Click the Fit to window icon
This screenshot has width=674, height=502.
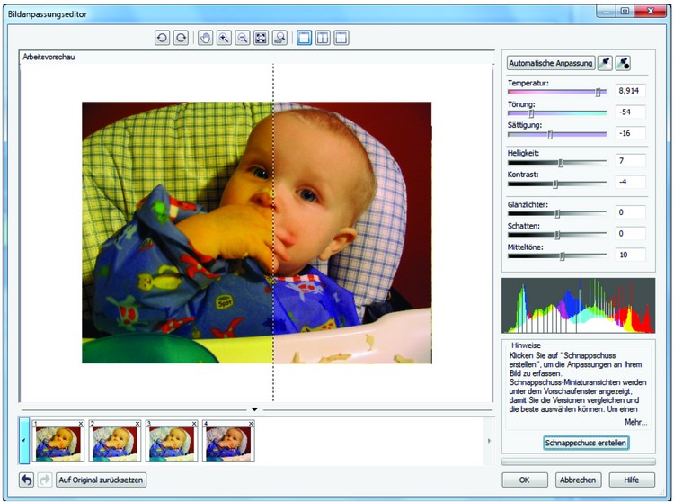pyautogui.click(x=261, y=39)
